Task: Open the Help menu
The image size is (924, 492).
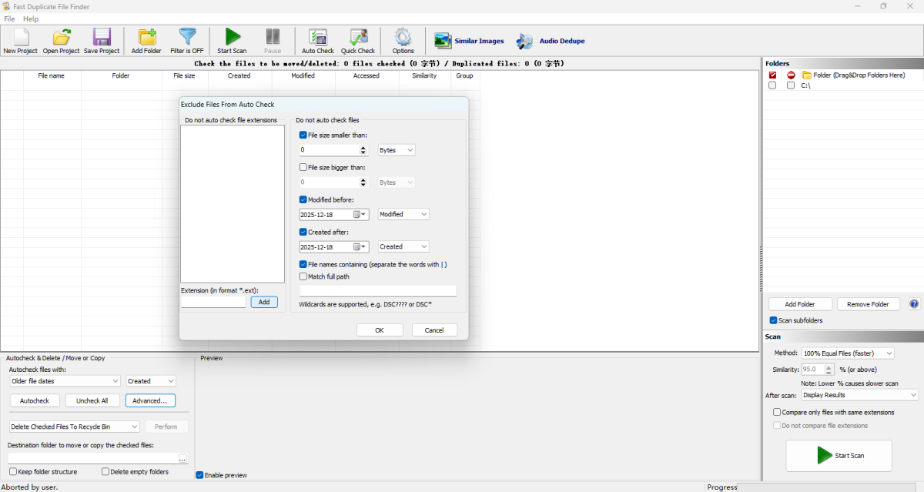Action: click(30, 18)
